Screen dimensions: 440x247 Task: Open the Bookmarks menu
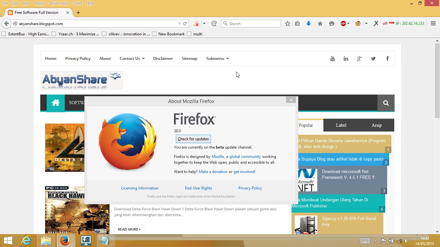coord(59,3)
